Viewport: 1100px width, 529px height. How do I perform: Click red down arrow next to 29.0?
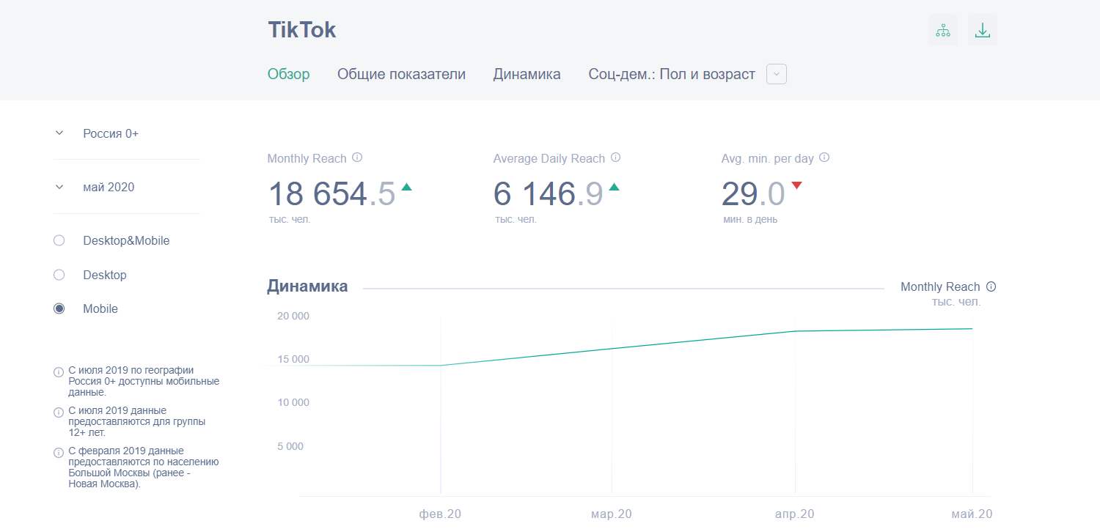coord(796,185)
